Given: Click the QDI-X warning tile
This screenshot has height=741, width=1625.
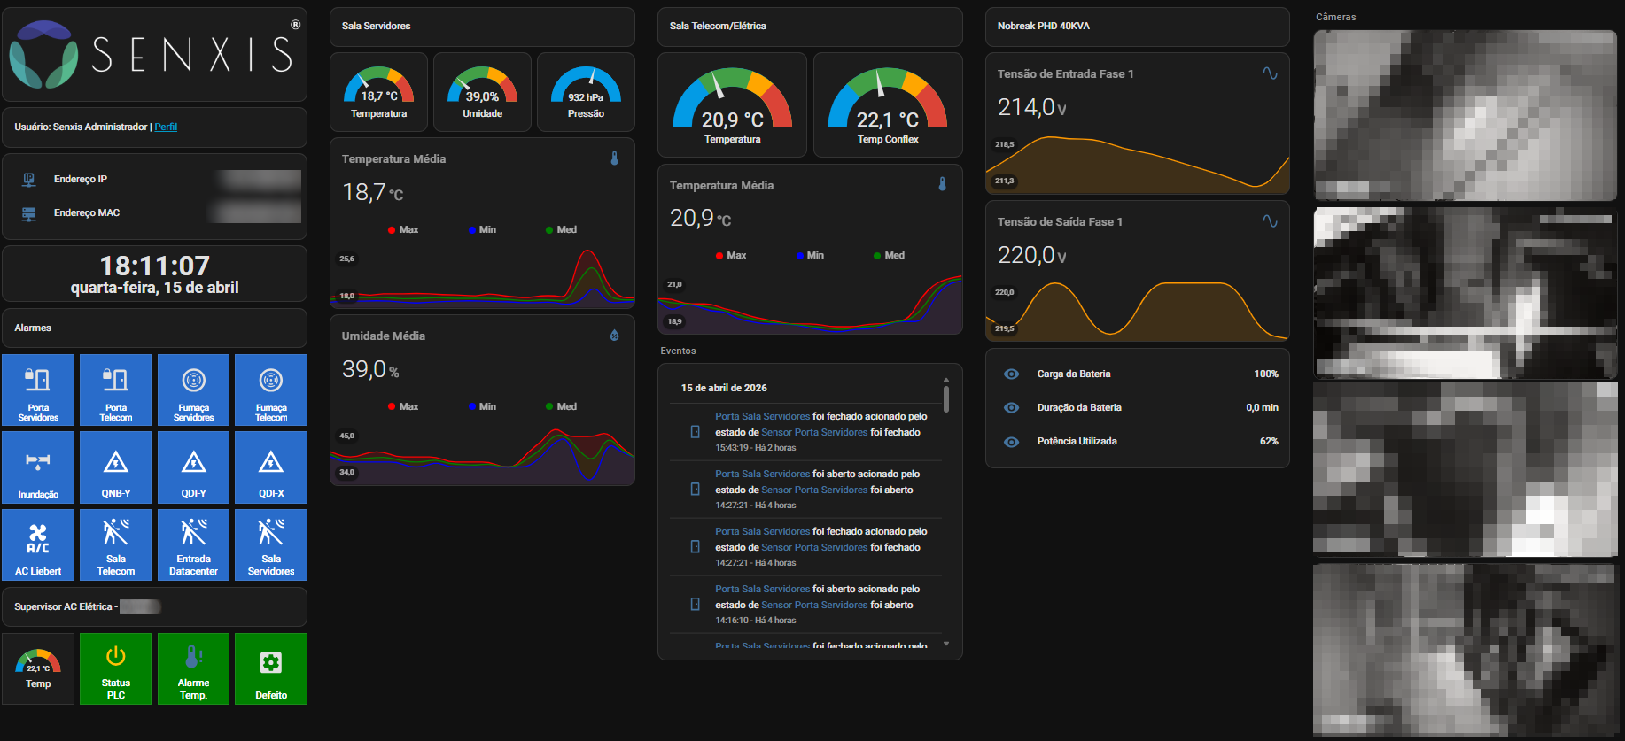Looking at the screenshot, I should click(x=271, y=467).
